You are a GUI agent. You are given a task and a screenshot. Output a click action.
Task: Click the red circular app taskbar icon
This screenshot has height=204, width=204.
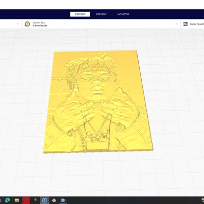[26, 200]
